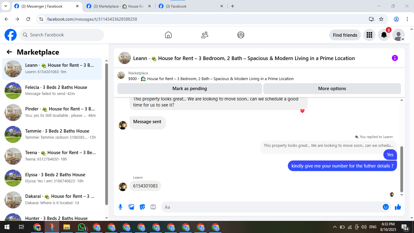Open the Groups icon in top bar
The image size is (414, 233).
(241, 35)
